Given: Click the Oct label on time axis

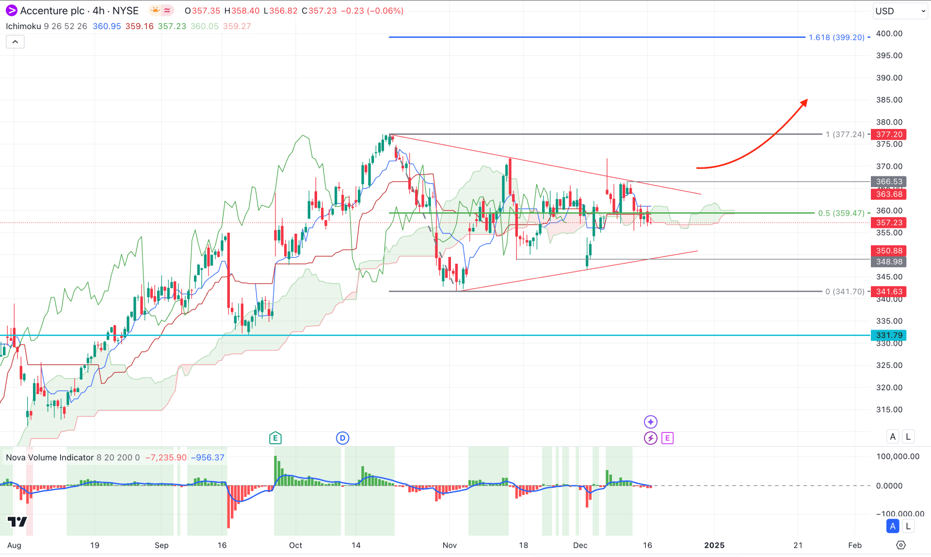Looking at the screenshot, I should click(295, 545).
